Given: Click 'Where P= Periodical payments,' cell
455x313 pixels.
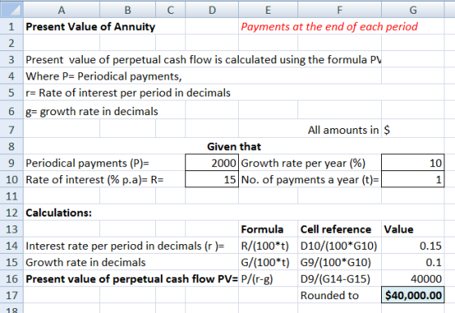Looking at the screenshot, I should pyautogui.click(x=104, y=76).
